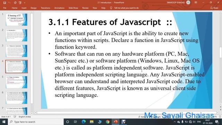Click the PowerPoint taskbar icon
This screenshot has height=125, width=222.
[x=116, y=122]
